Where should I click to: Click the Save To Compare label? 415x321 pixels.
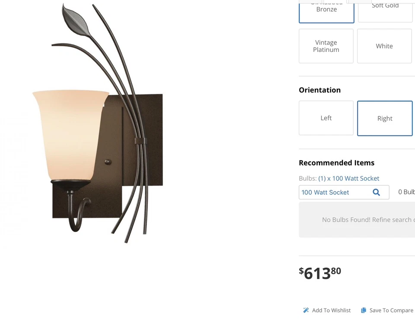[391, 310]
